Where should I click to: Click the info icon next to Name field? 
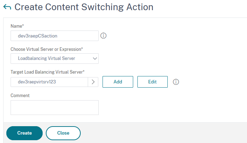pos(104,35)
